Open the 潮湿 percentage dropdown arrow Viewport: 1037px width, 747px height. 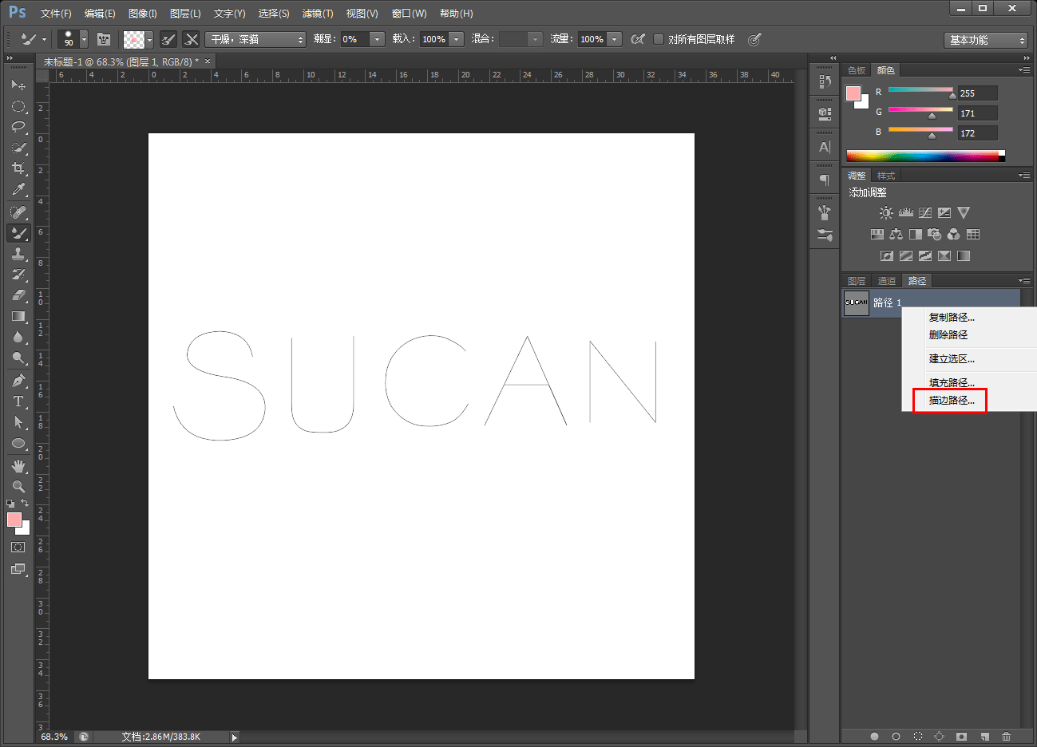pos(378,39)
